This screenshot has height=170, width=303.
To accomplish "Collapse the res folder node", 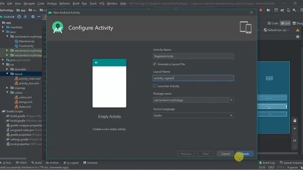I will [x=3, y=64].
